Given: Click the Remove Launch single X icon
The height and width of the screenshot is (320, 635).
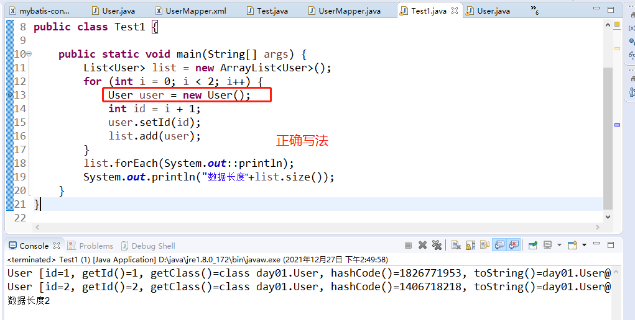Looking at the screenshot, I should click(x=422, y=245).
